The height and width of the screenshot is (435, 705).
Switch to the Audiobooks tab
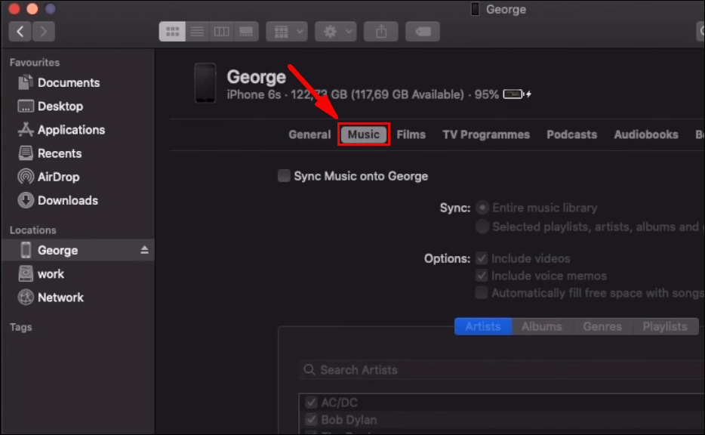(x=646, y=134)
